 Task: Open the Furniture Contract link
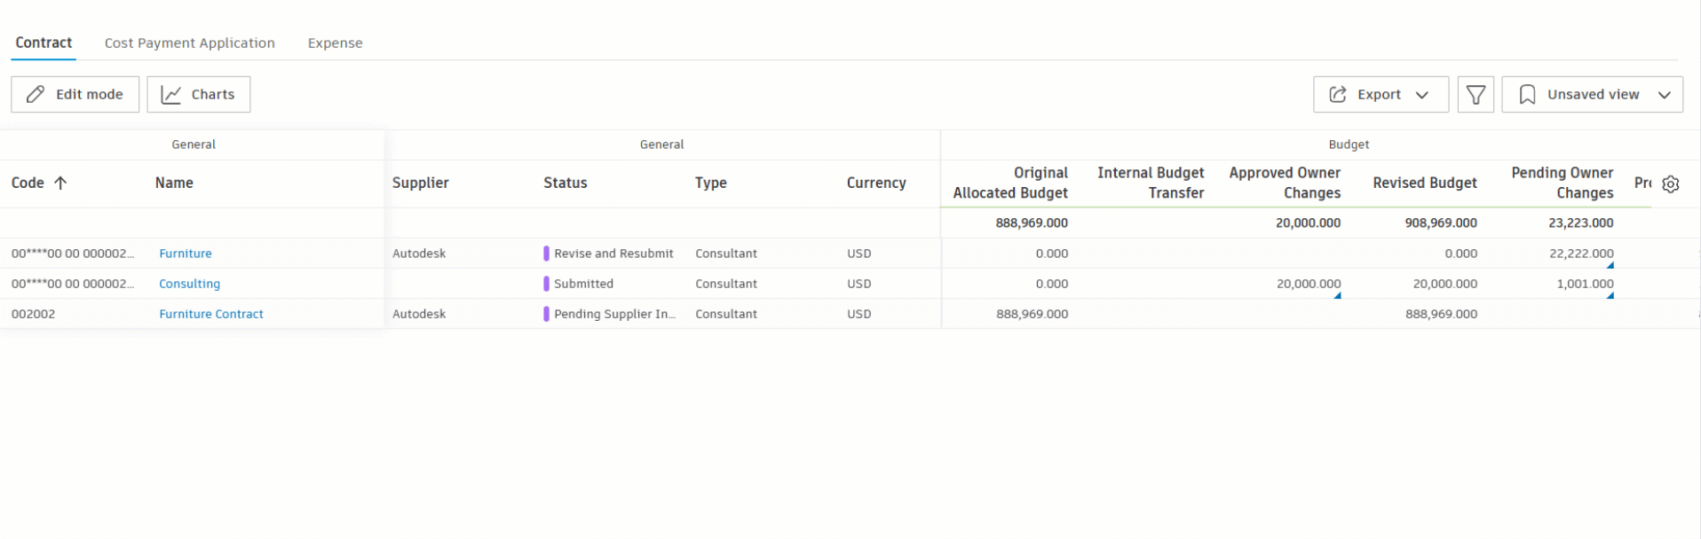[x=211, y=314]
